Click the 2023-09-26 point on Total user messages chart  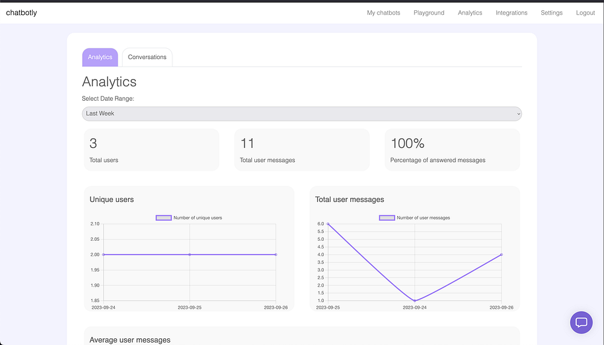click(x=501, y=255)
